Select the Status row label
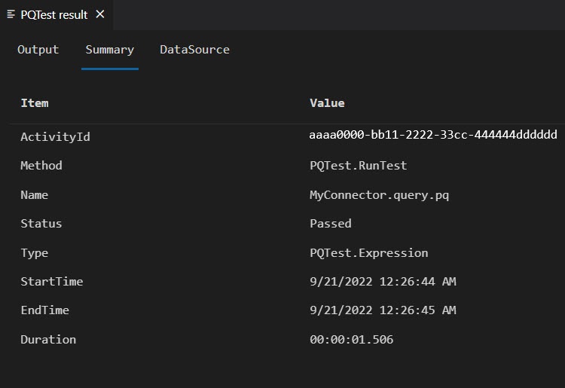Screen dimensions: 565x388 (41, 224)
